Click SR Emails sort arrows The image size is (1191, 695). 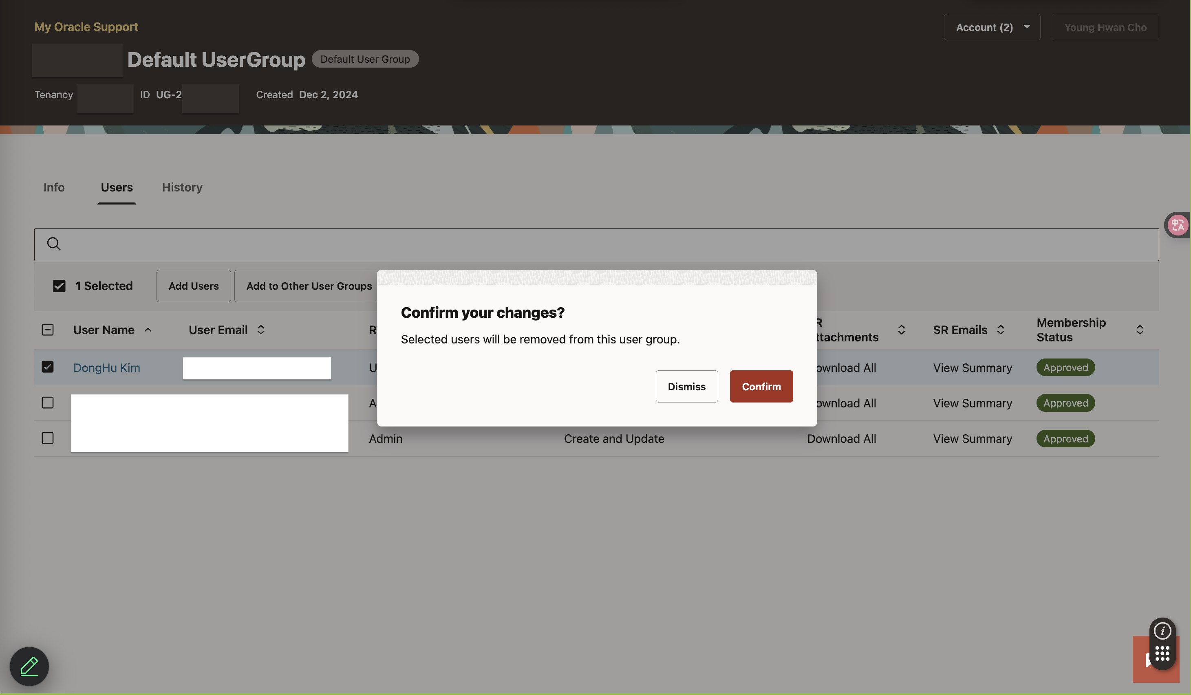point(1001,330)
